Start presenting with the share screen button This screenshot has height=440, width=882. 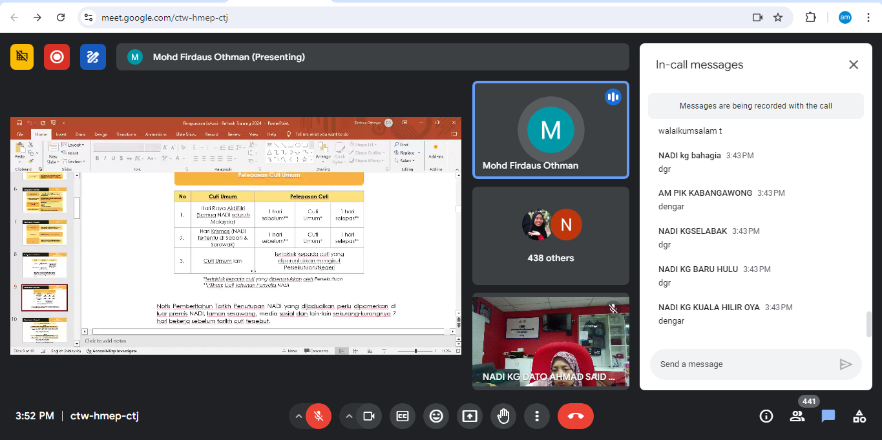coord(470,416)
